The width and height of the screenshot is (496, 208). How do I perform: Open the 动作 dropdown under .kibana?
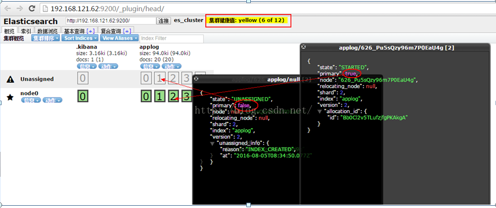(x=108, y=66)
